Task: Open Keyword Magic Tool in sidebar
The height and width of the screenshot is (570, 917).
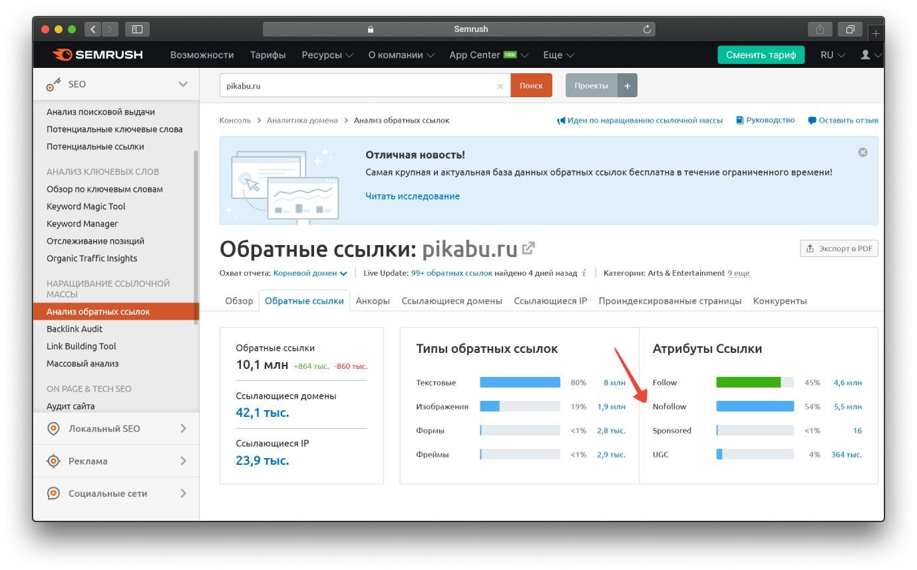Action: 86,206
